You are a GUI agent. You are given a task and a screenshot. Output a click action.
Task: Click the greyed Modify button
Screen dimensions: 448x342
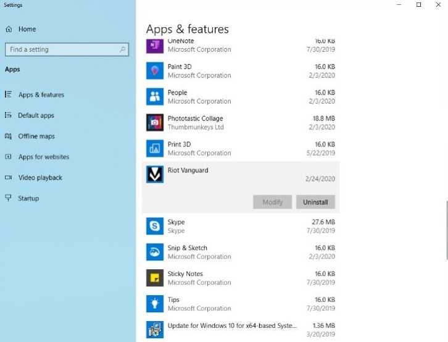(272, 202)
